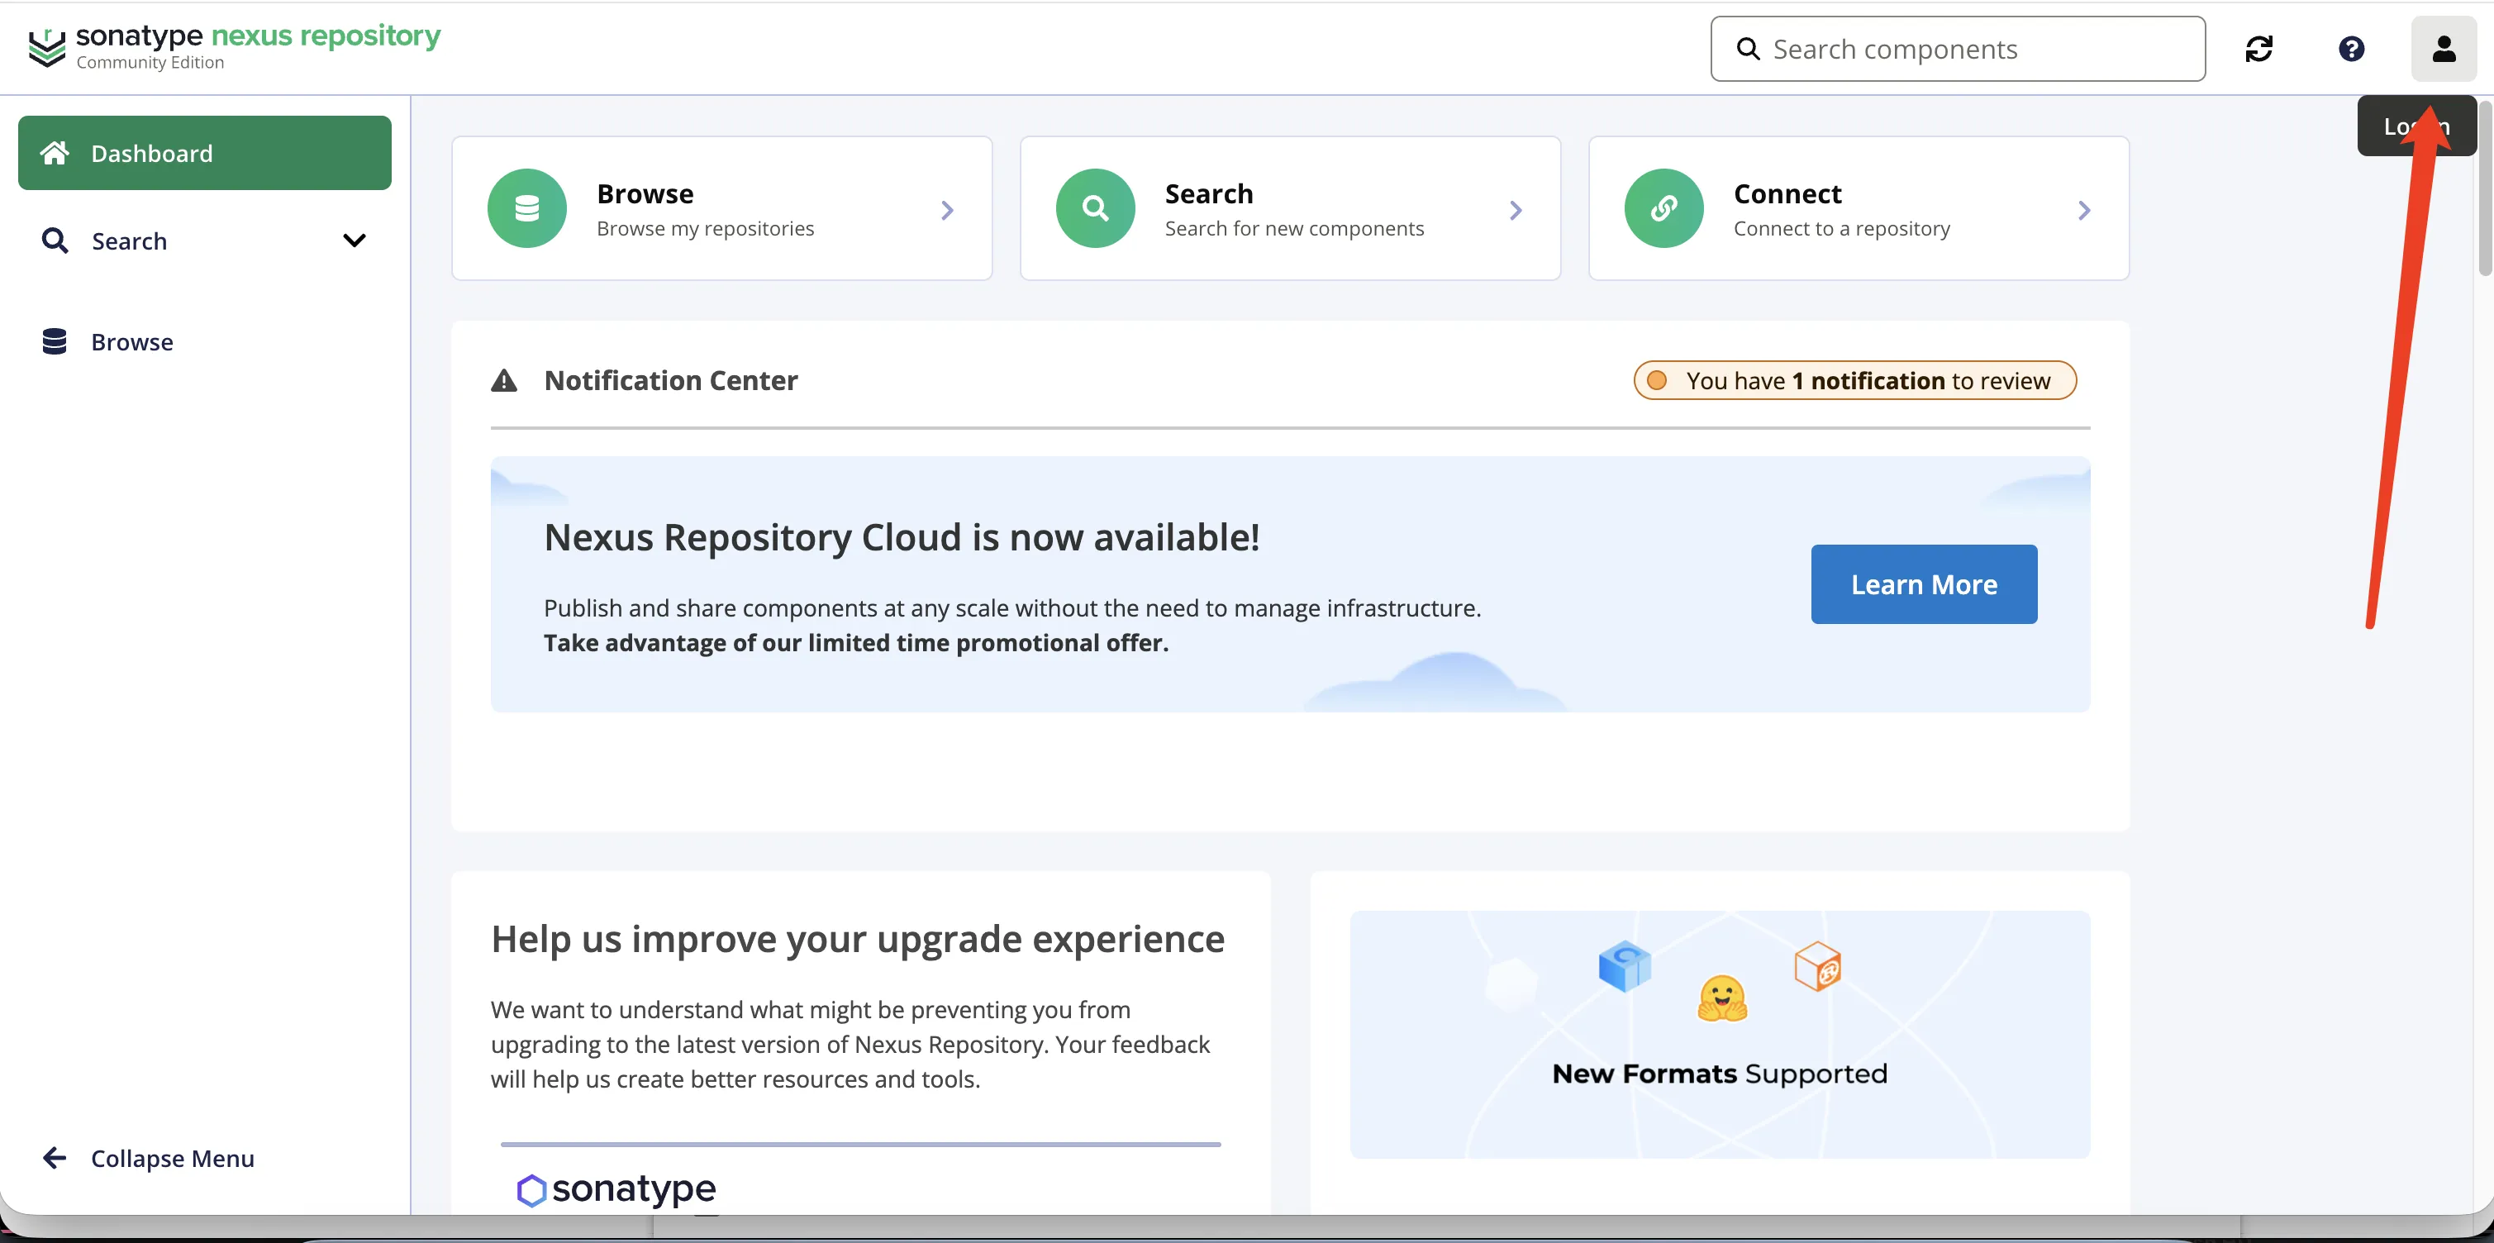Open Search card via its chevron
Screen dimensions: 2494x1243
[x=1516, y=210]
